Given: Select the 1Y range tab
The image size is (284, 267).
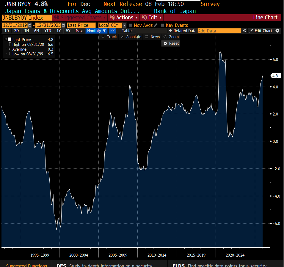Looking at the screenshot, I should pyautogui.click(x=59, y=31).
